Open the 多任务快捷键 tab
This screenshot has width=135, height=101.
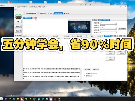coord(121,36)
